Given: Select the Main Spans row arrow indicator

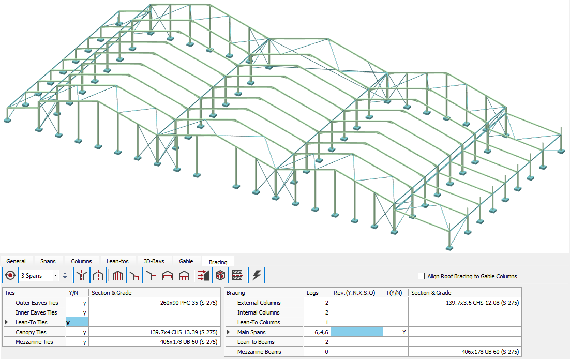Looking at the screenshot, I should pyautogui.click(x=229, y=332).
